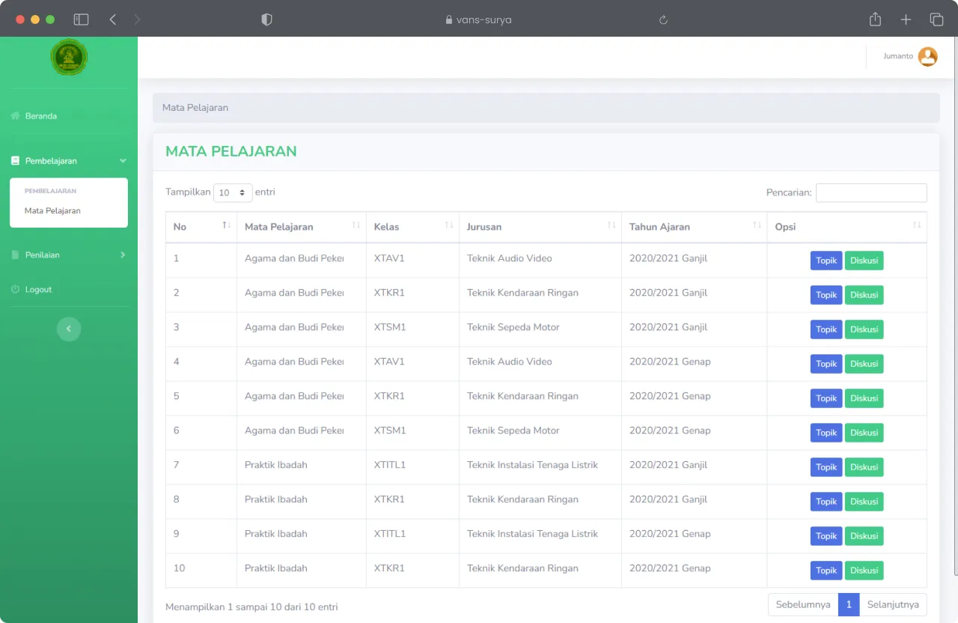This screenshot has height=623, width=958.
Task: Reload the page with the refresh icon
Action: (663, 20)
